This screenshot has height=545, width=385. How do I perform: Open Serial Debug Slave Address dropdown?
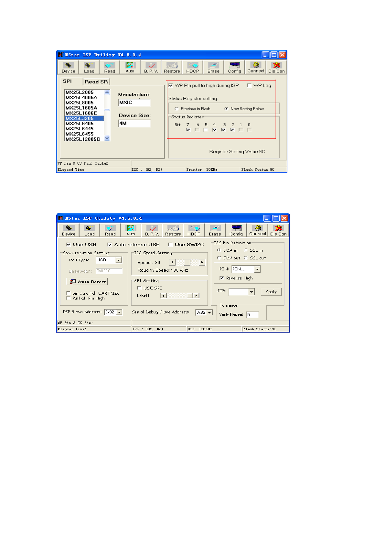(x=209, y=312)
